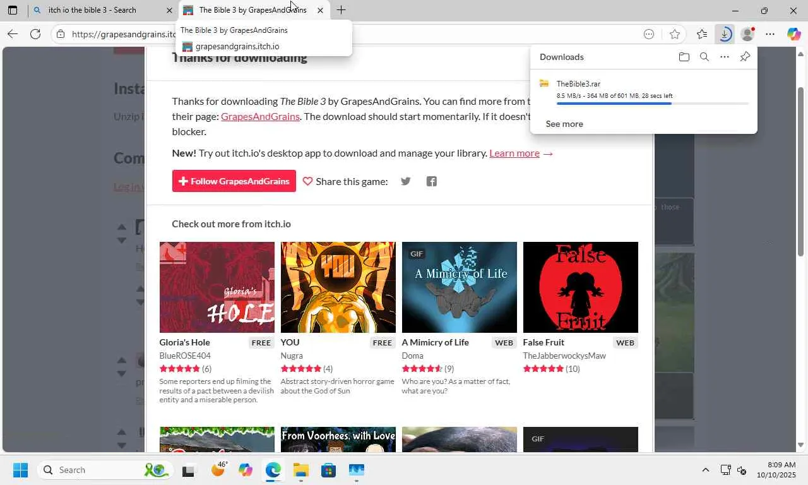Open the Favorites list icon
This screenshot has height=485, width=808.
(x=702, y=34)
